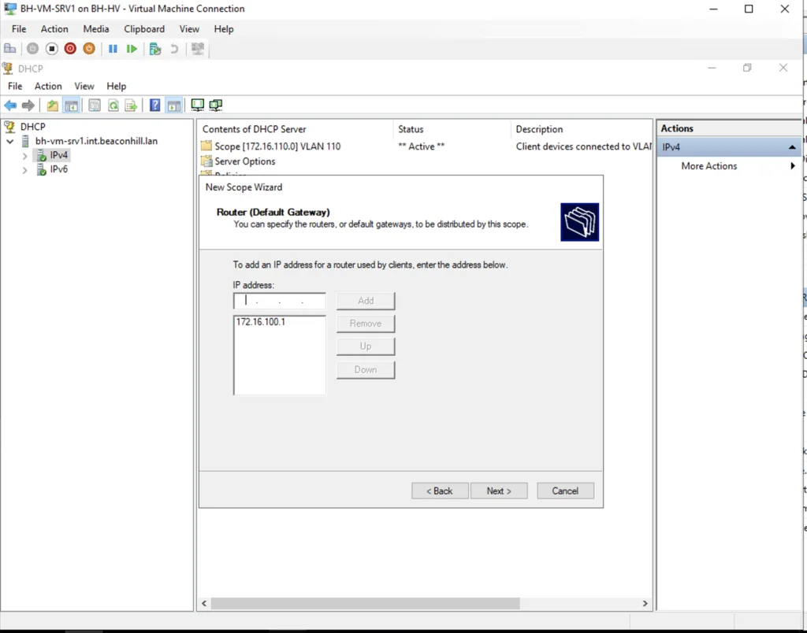Export the list from DHCP toolbar
This screenshot has width=807, height=633.
[132, 105]
